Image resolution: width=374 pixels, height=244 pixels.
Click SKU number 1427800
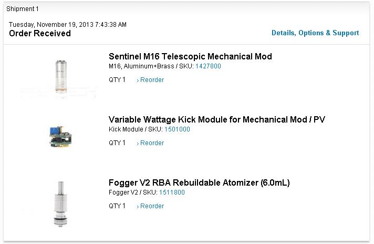coord(208,66)
